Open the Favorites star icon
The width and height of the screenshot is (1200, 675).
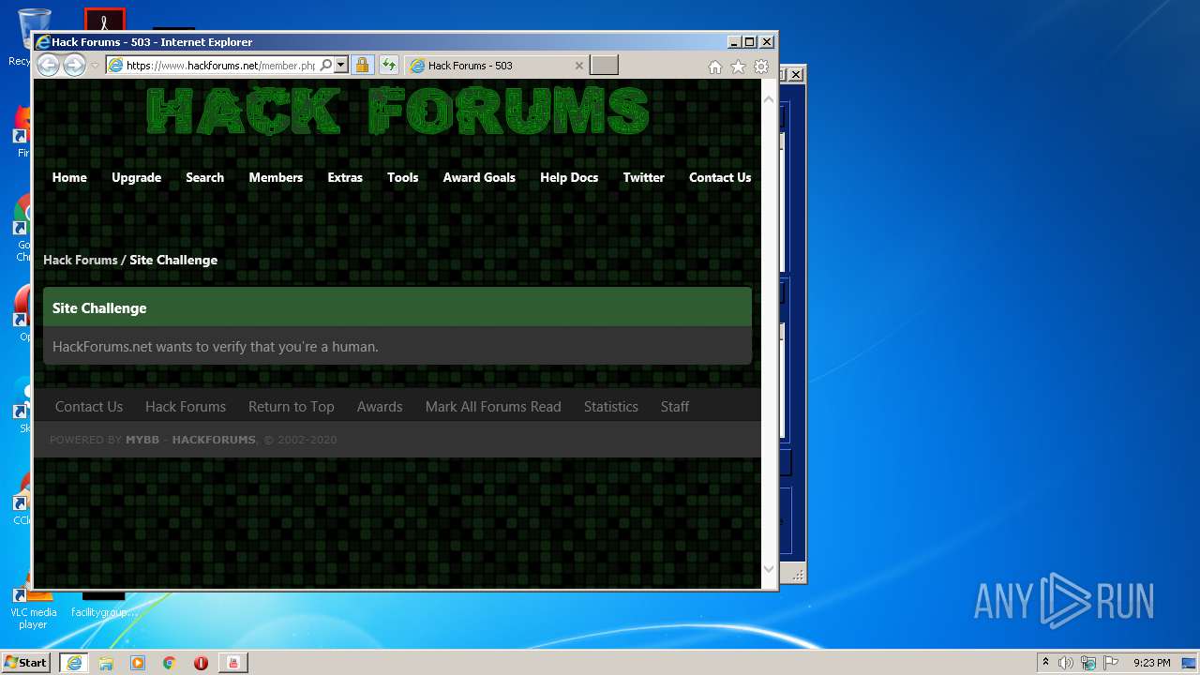(738, 67)
